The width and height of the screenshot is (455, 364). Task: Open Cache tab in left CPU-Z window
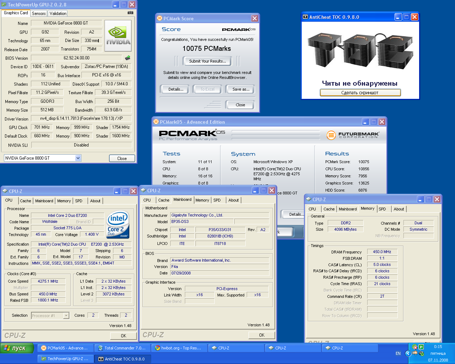click(25, 201)
